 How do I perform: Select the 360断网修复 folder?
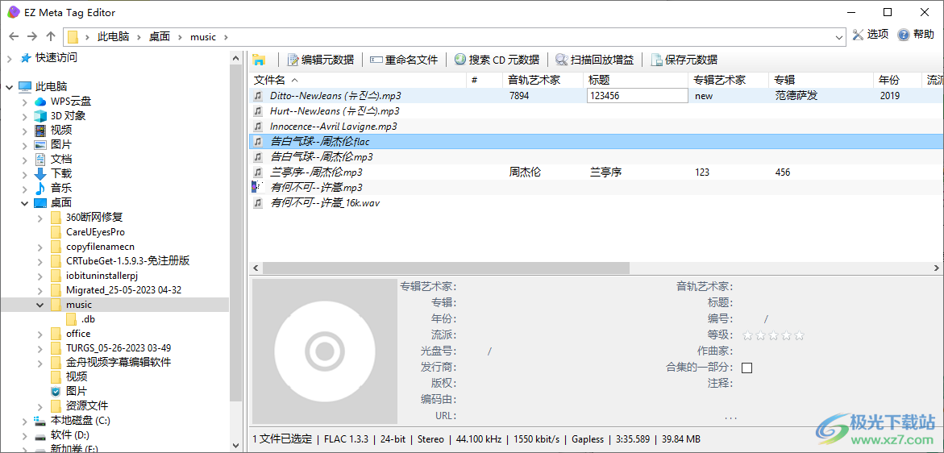(x=94, y=217)
